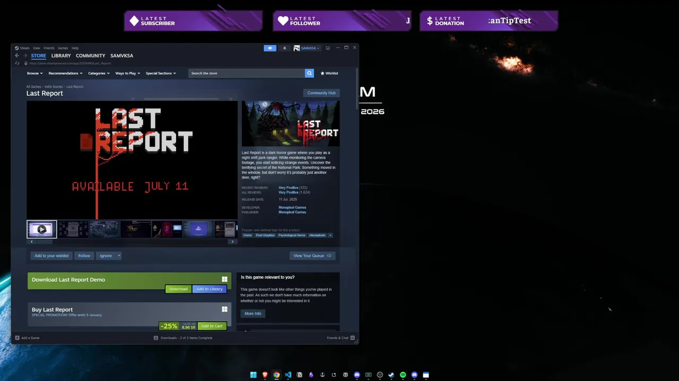Open Downloads status icon in bottom bar
The width and height of the screenshot is (679, 381).
[156, 338]
